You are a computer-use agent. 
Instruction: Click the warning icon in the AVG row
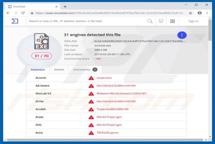[91, 125]
